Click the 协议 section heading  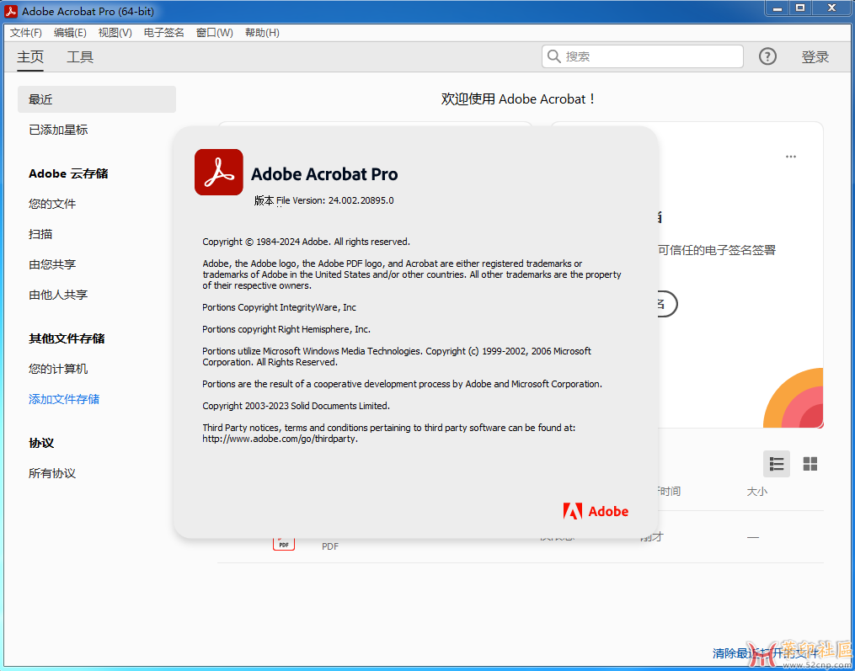coord(41,443)
